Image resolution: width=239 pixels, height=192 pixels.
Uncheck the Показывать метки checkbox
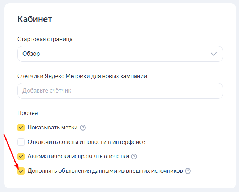coord(21,128)
